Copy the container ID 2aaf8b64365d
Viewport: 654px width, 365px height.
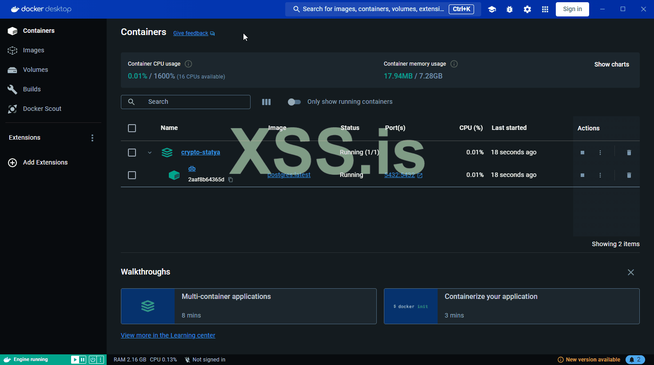click(231, 180)
